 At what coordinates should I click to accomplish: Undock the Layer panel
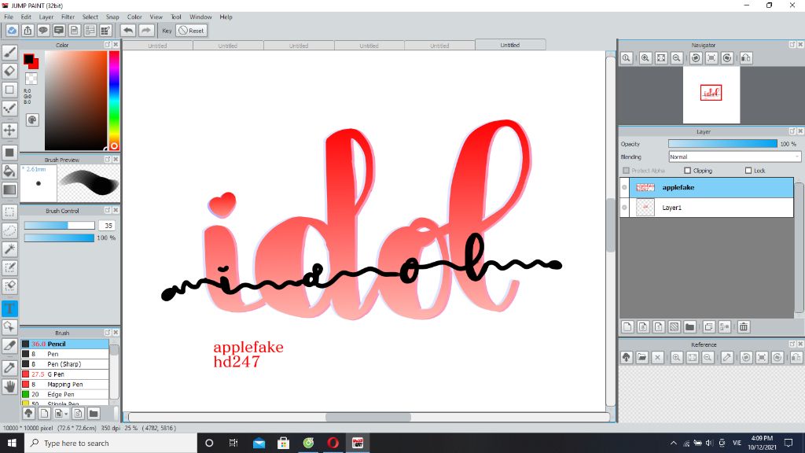pos(792,131)
